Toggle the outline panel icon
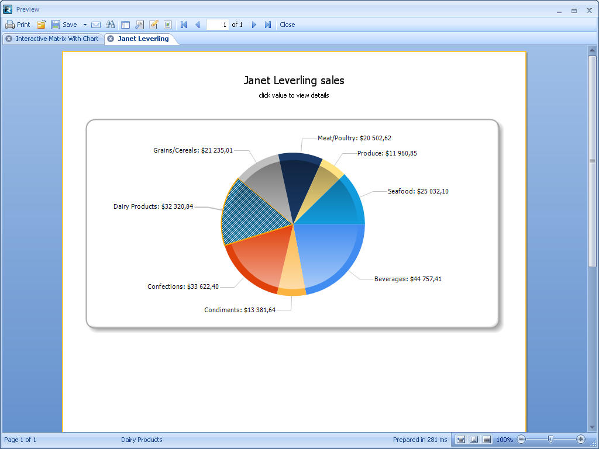Image resolution: width=599 pixels, height=449 pixels. [x=125, y=25]
